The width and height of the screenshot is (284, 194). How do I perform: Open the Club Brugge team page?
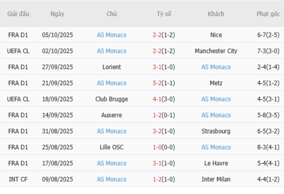point(111,99)
